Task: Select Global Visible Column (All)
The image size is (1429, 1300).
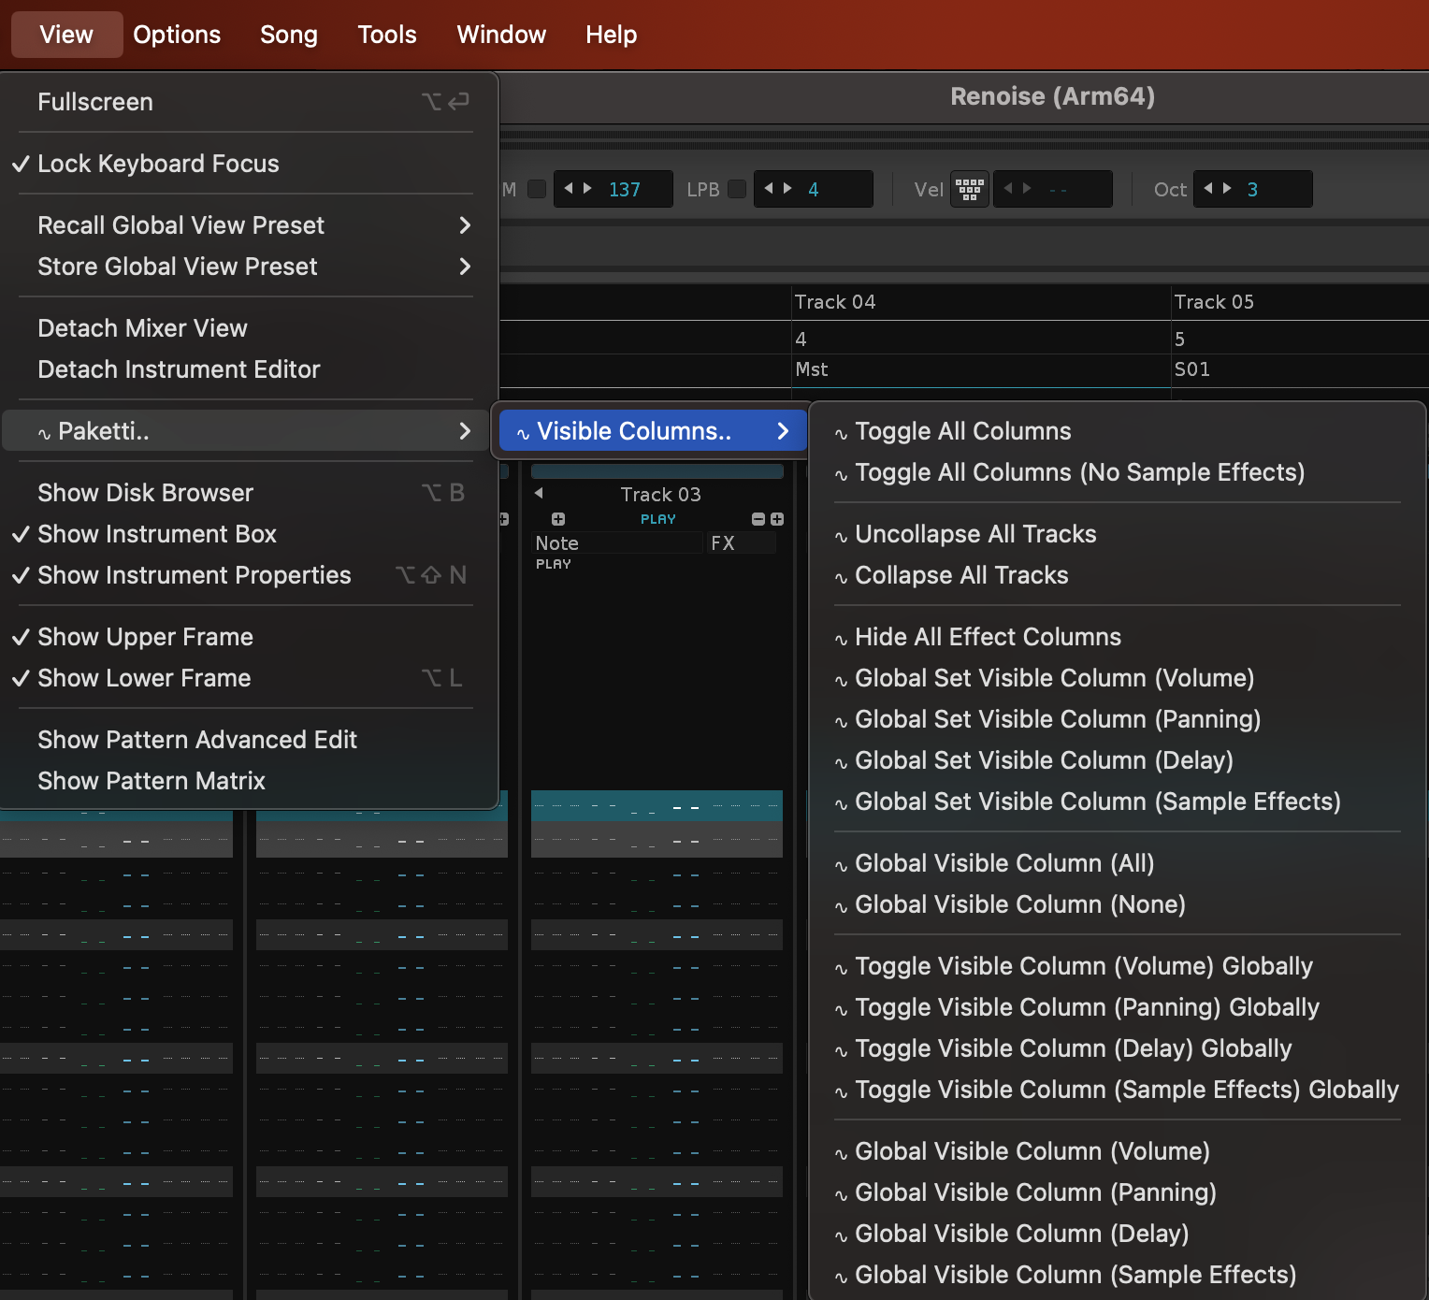Action: (x=1118, y=863)
